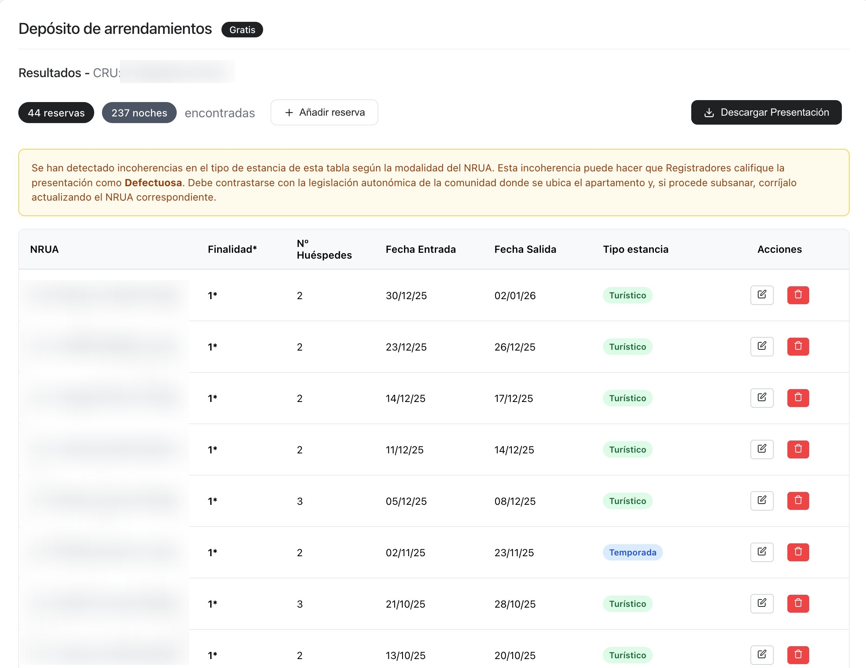866x668 pixels.
Task: Delete the reservation entering 14/12/25
Action: pyautogui.click(x=798, y=398)
